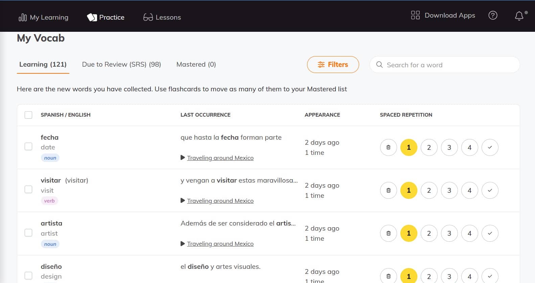Click the checkmark icon in the diseño row

pyautogui.click(x=490, y=276)
